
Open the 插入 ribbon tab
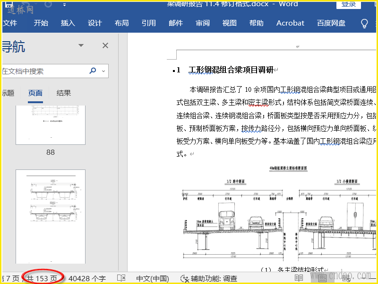coord(68,23)
